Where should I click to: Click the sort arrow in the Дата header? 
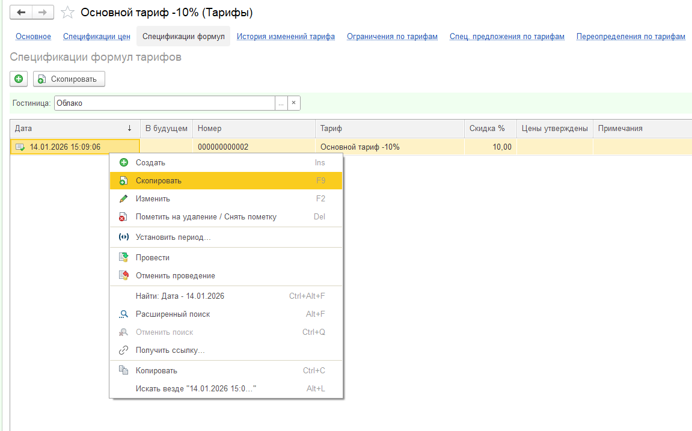coord(129,129)
